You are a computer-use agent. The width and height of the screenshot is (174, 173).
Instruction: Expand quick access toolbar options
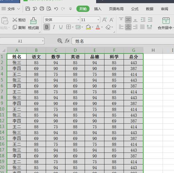70,9
